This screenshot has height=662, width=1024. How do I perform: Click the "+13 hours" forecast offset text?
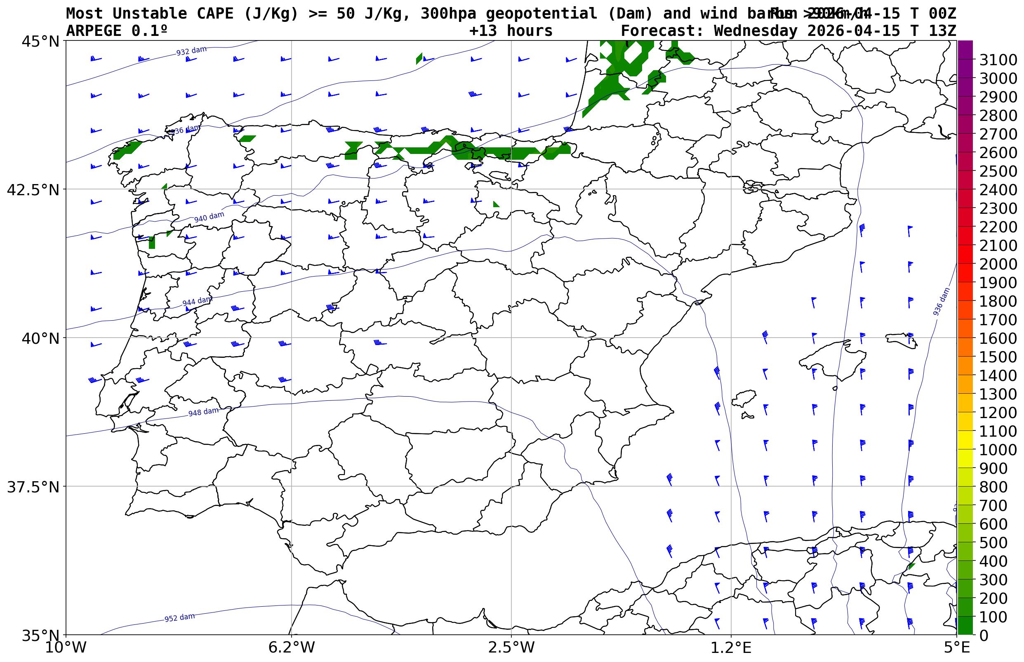click(511, 31)
